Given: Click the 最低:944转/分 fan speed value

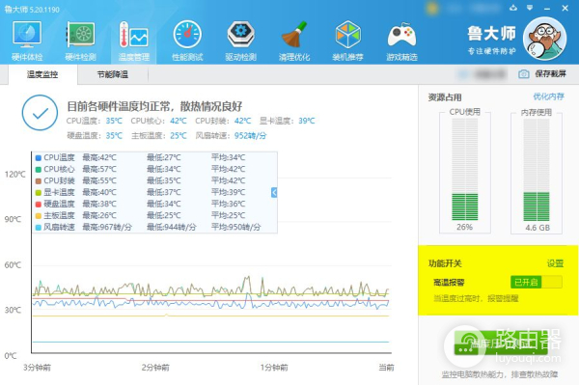Looking at the screenshot, I should point(172,227).
